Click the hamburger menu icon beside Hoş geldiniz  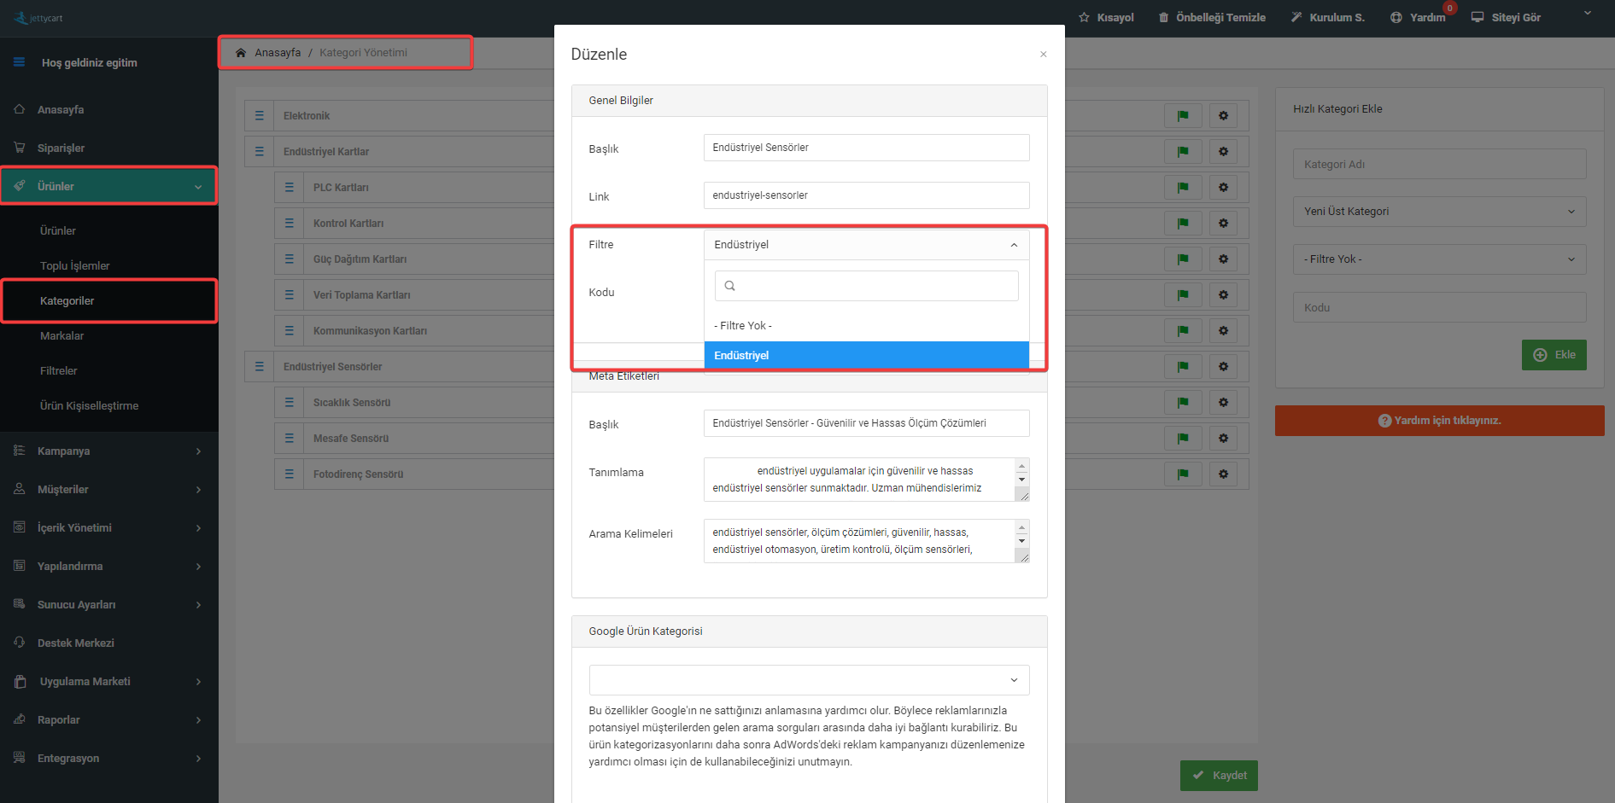coord(19,62)
